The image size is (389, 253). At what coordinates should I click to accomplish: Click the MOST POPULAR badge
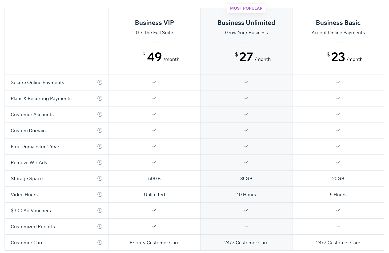pyautogui.click(x=246, y=8)
